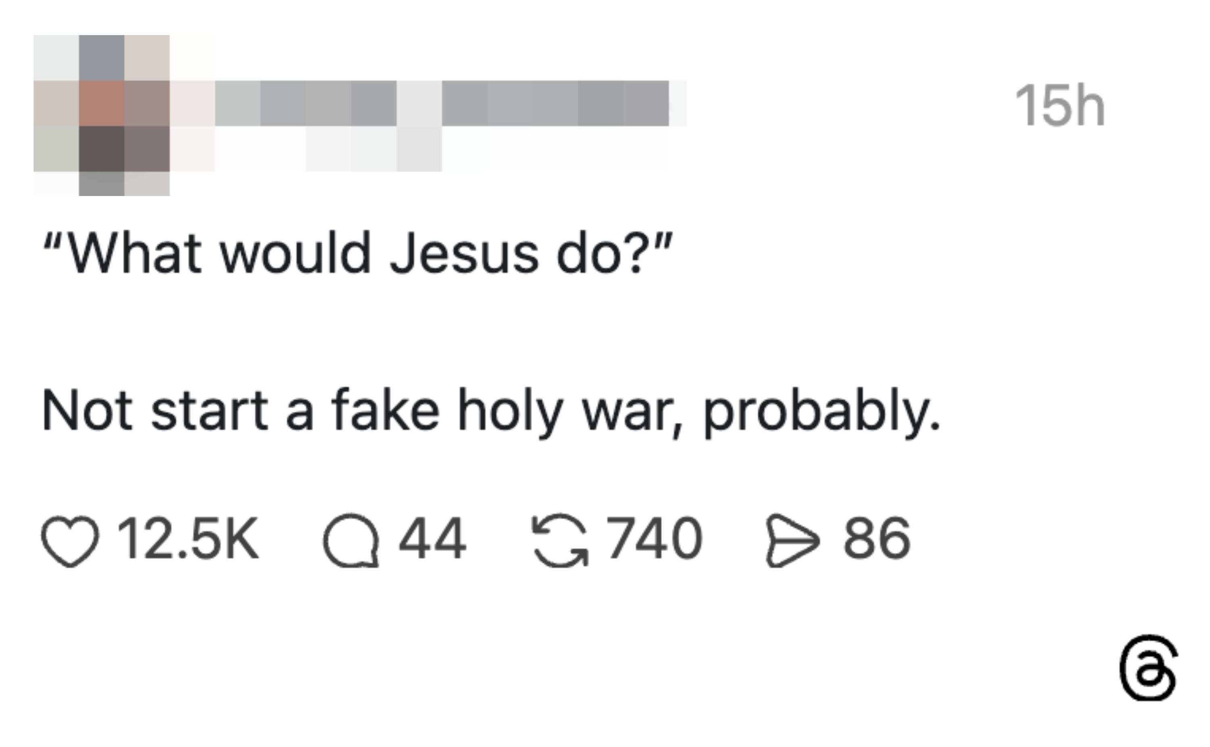Click the 44 replies count
Image resolution: width=1210 pixels, height=747 pixels.
[x=432, y=538]
